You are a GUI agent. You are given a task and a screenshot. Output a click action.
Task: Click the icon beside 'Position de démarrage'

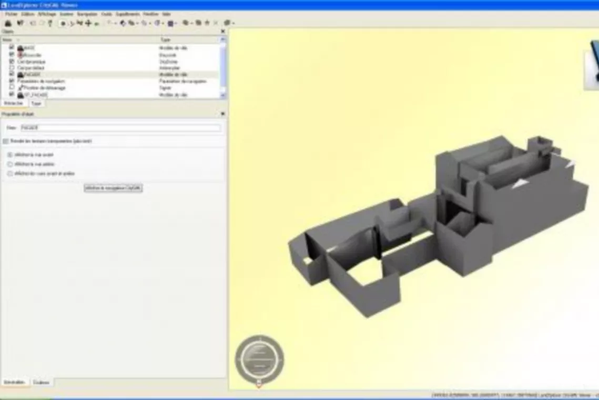coord(21,88)
